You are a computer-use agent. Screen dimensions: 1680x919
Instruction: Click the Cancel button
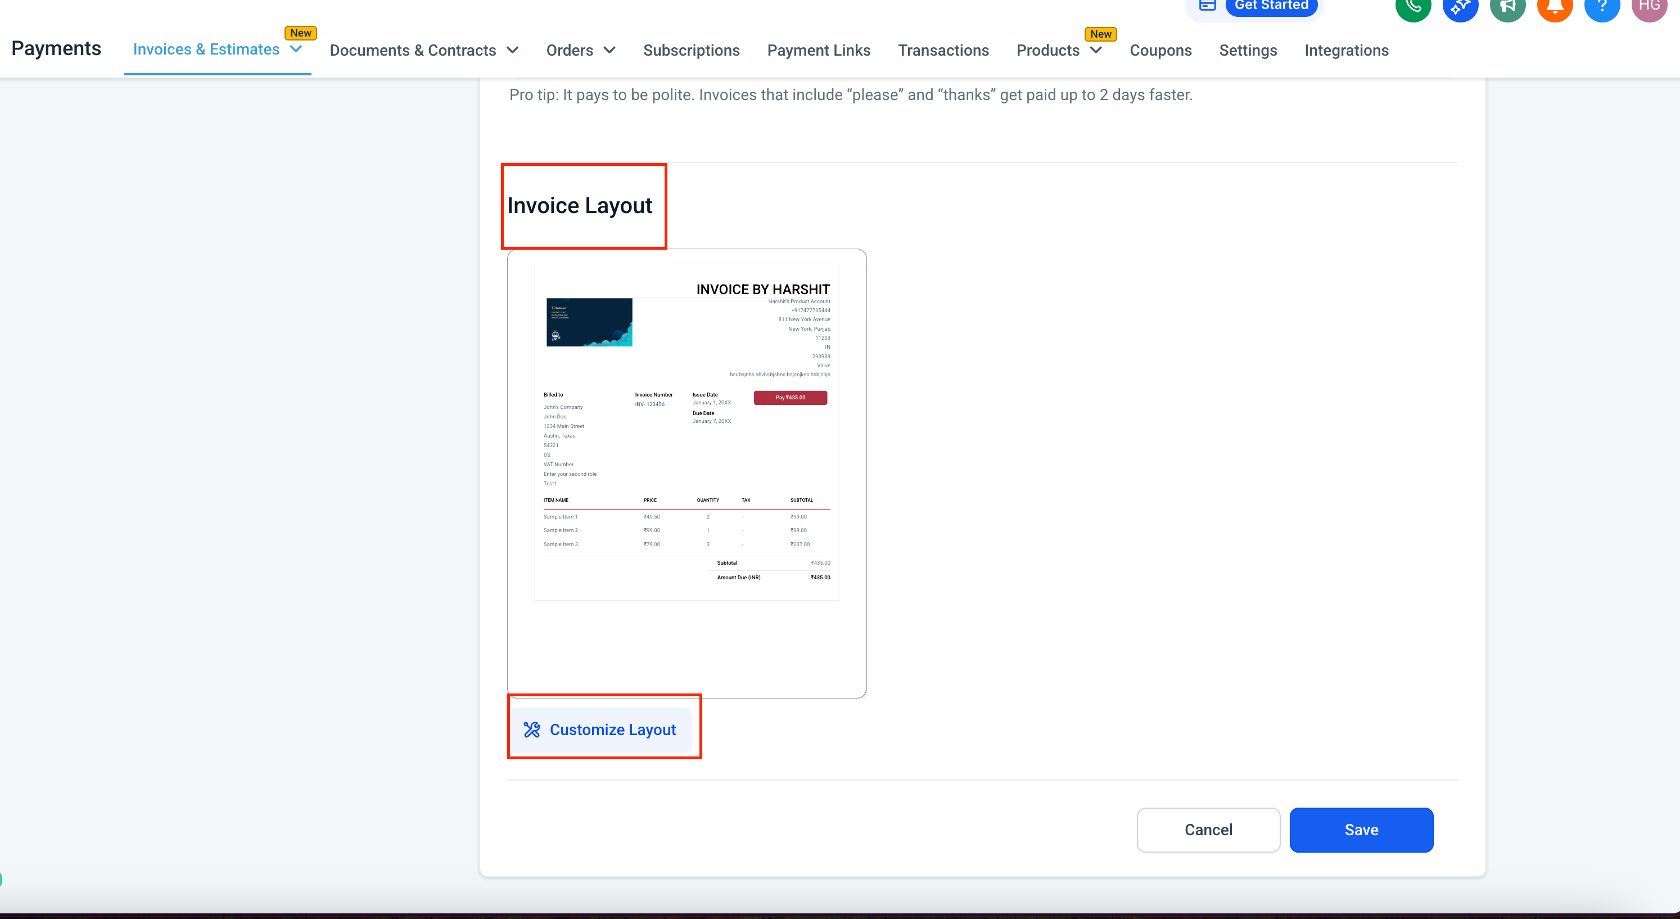(1208, 829)
